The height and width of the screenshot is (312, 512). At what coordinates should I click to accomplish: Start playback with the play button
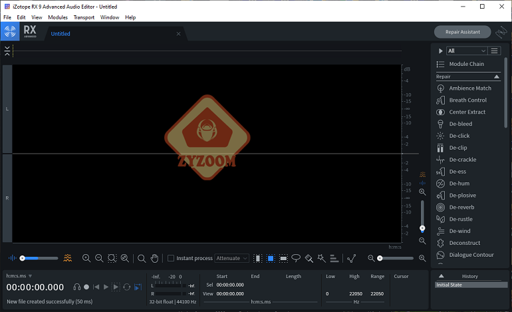click(x=106, y=287)
